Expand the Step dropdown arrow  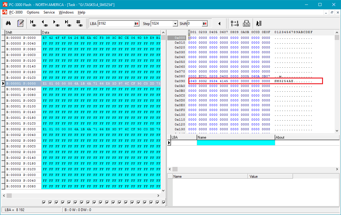[x=175, y=23]
